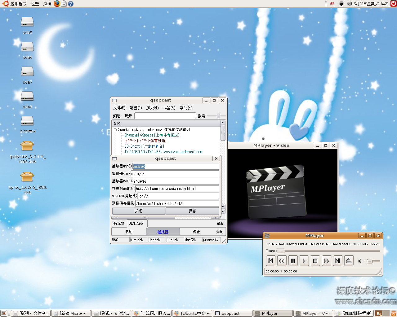Click the MPlayer Time seek slider
The image size is (397, 317).
328,251
